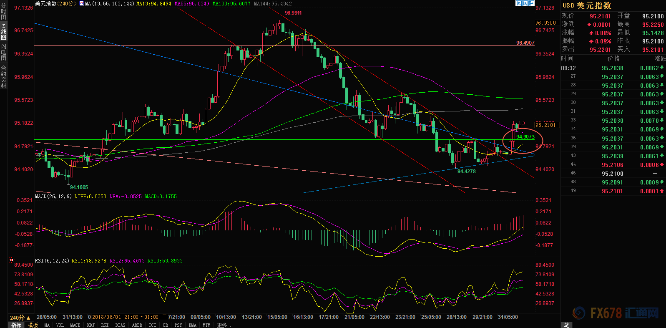Choose the MTM indicator button
The width and height of the screenshot is (666, 328).
(x=206, y=325)
